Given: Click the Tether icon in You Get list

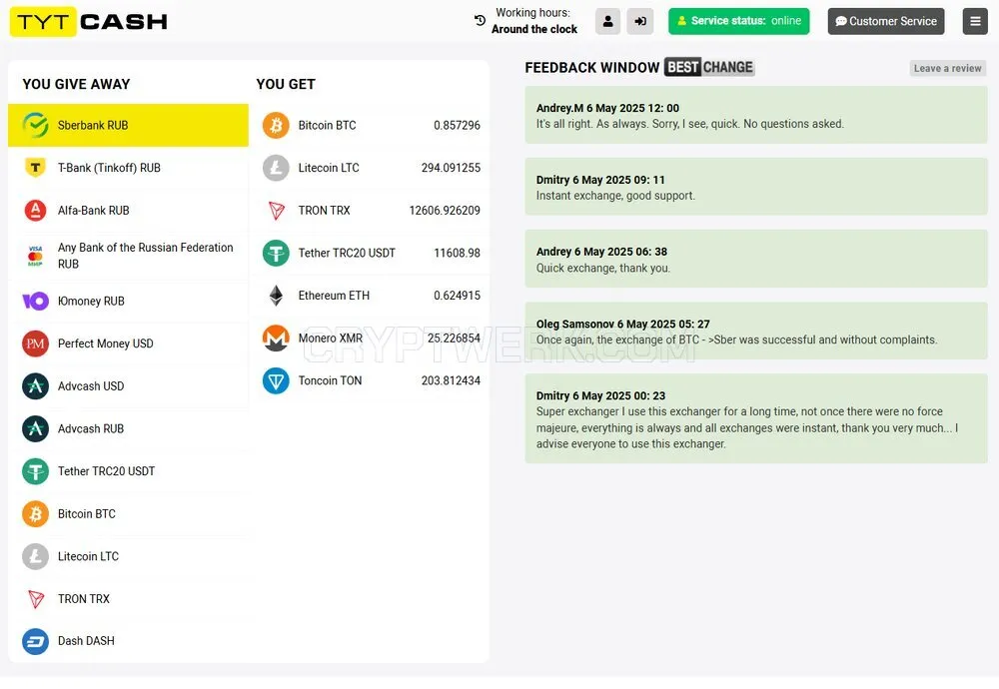Looking at the screenshot, I should 276,253.
